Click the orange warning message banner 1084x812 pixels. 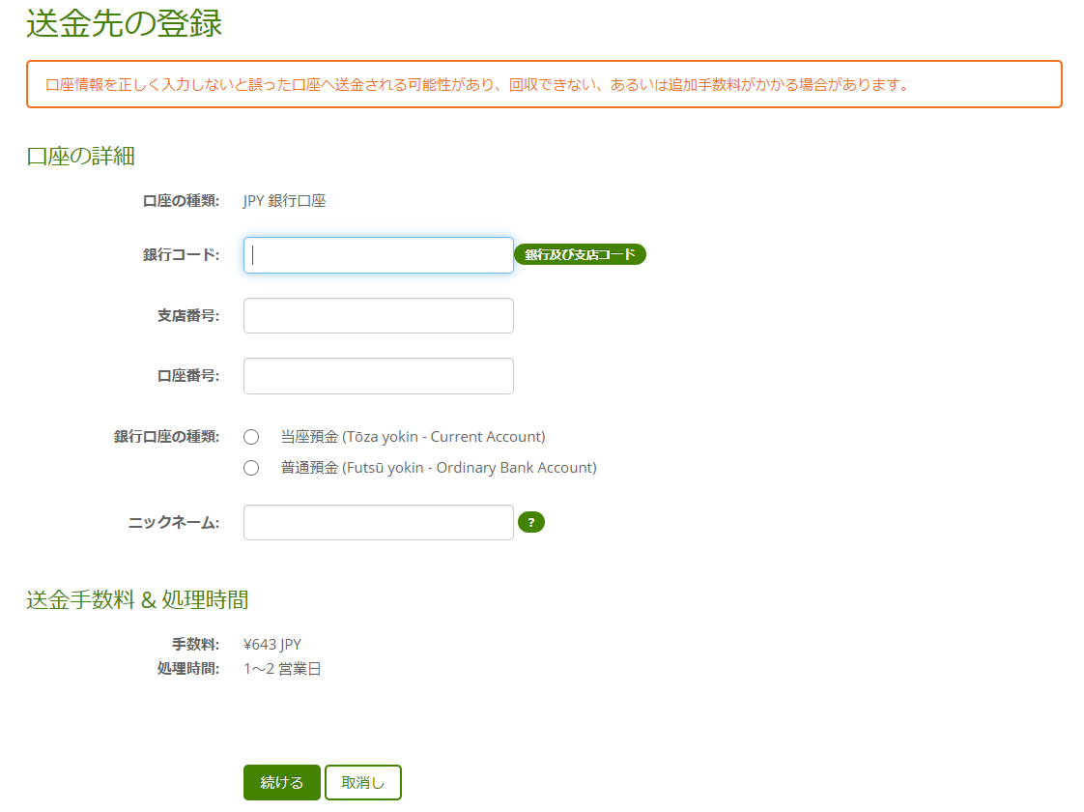point(542,84)
